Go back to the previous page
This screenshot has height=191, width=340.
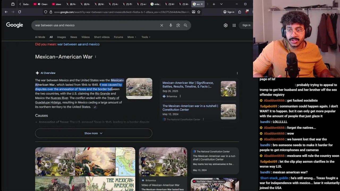point(6,12)
